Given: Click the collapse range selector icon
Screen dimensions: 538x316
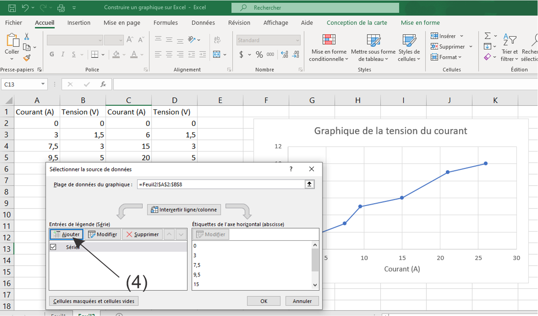Looking at the screenshot, I should pos(309,184).
